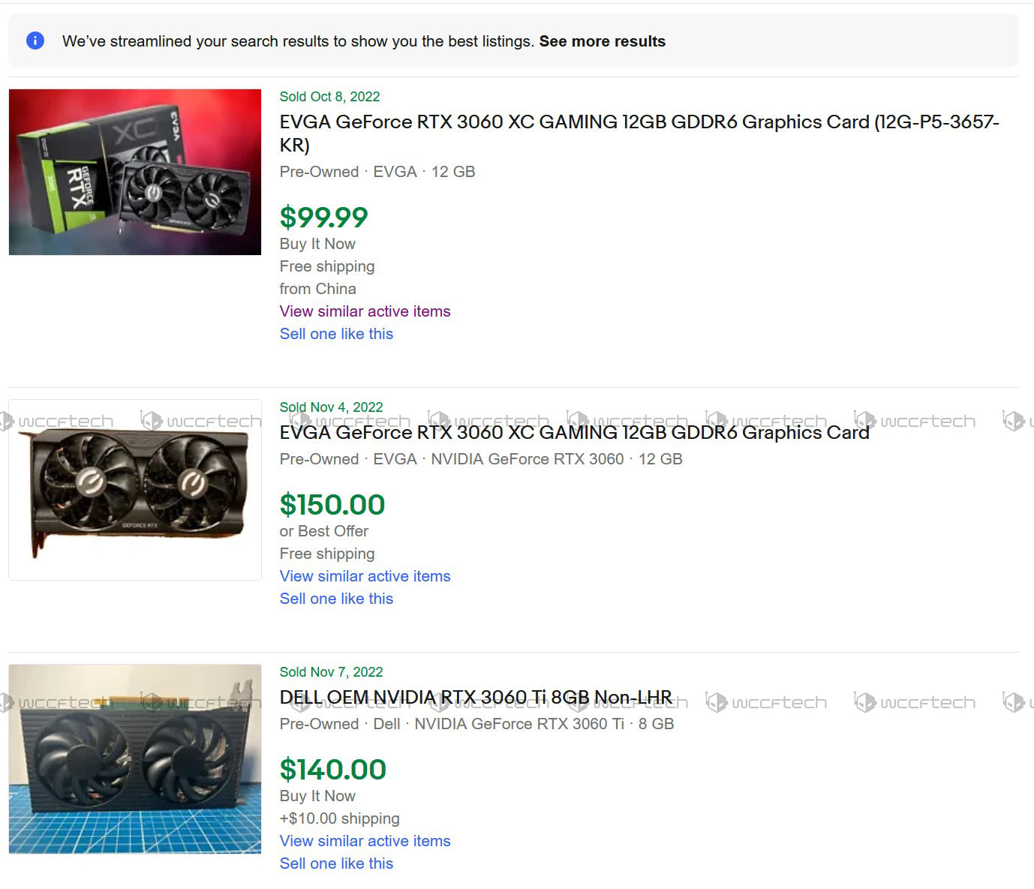This screenshot has width=1034, height=889.
Task: Open the unboxed EVGA dual-fan card thumbnail
Action: [x=135, y=490]
